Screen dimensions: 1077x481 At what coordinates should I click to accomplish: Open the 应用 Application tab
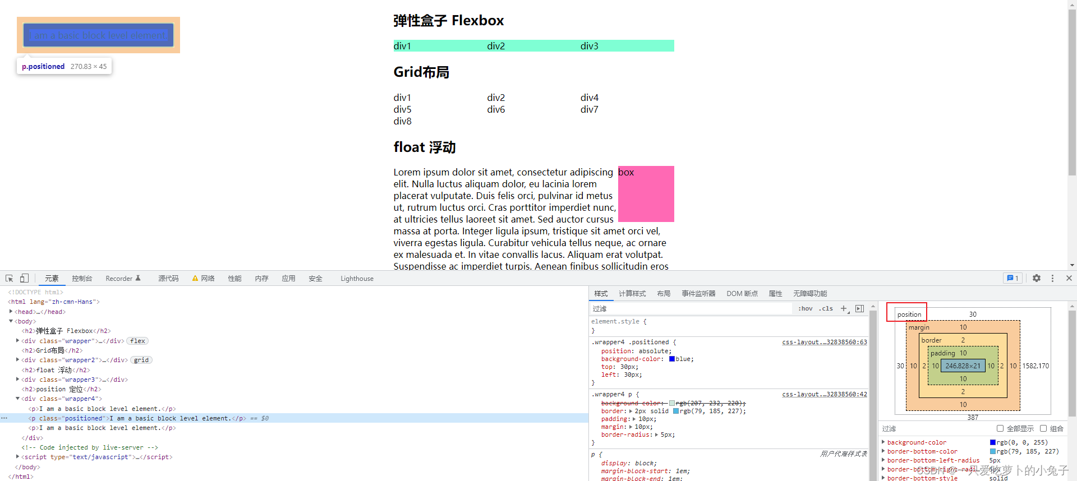pos(288,278)
